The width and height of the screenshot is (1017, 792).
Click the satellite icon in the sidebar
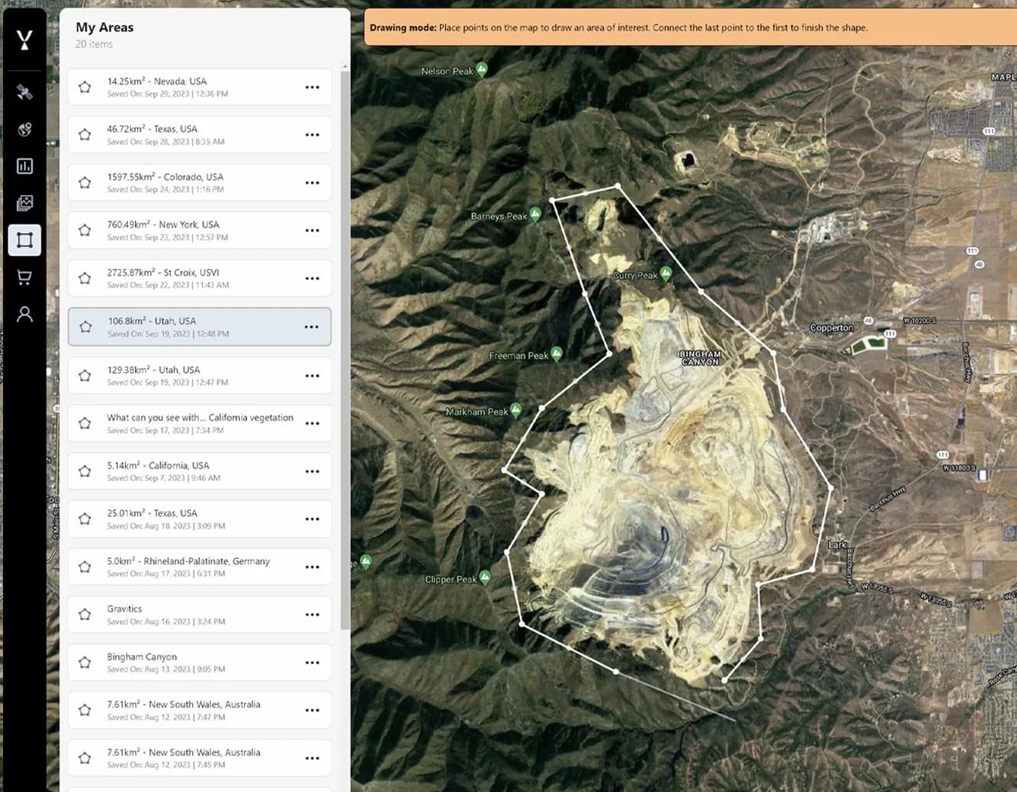point(24,92)
